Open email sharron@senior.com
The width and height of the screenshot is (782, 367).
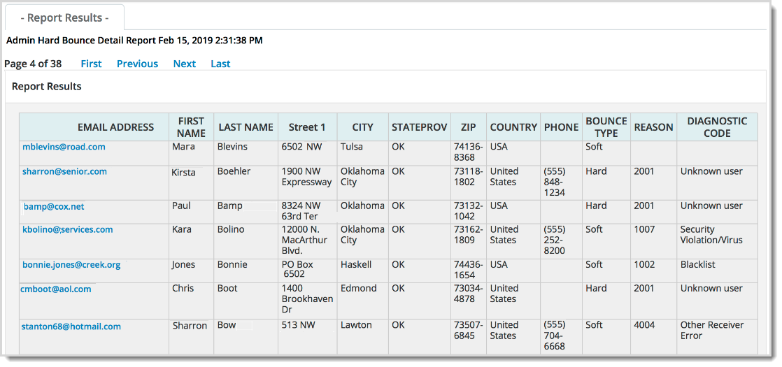[64, 171]
